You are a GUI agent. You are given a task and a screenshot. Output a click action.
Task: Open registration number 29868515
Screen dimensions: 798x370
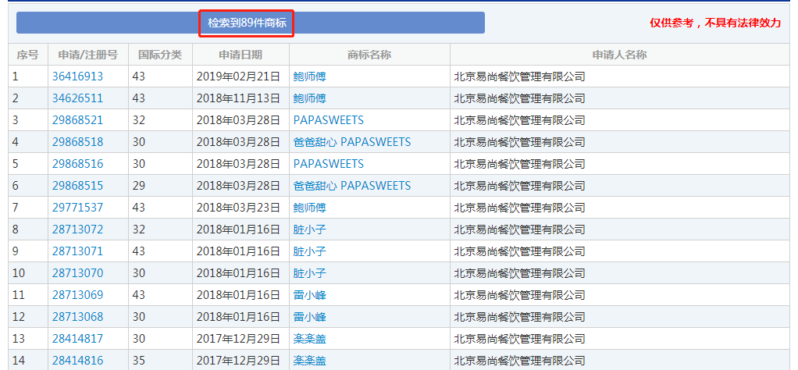[77, 186]
